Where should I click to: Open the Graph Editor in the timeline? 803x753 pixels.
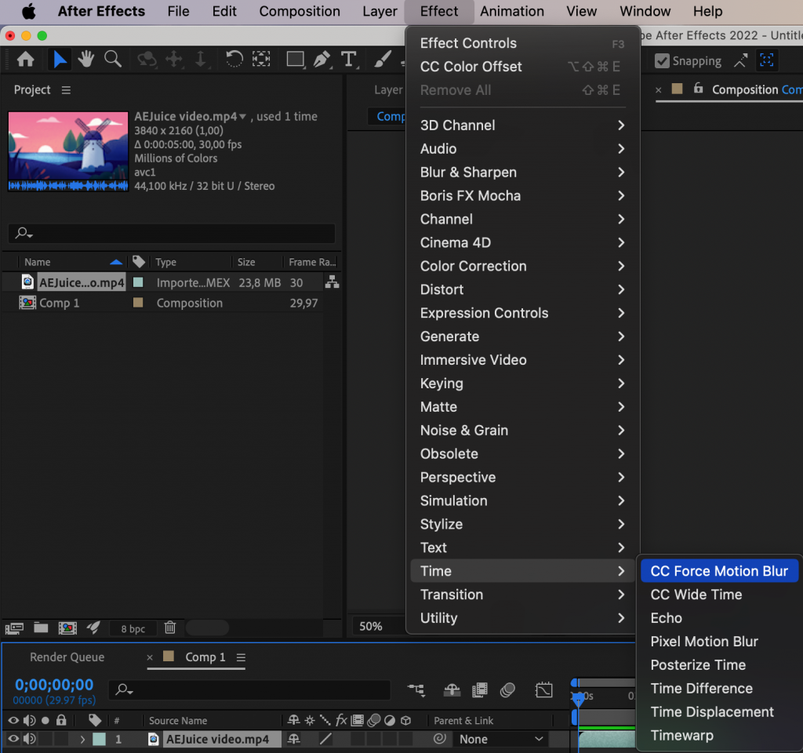pyautogui.click(x=544, y=690)
